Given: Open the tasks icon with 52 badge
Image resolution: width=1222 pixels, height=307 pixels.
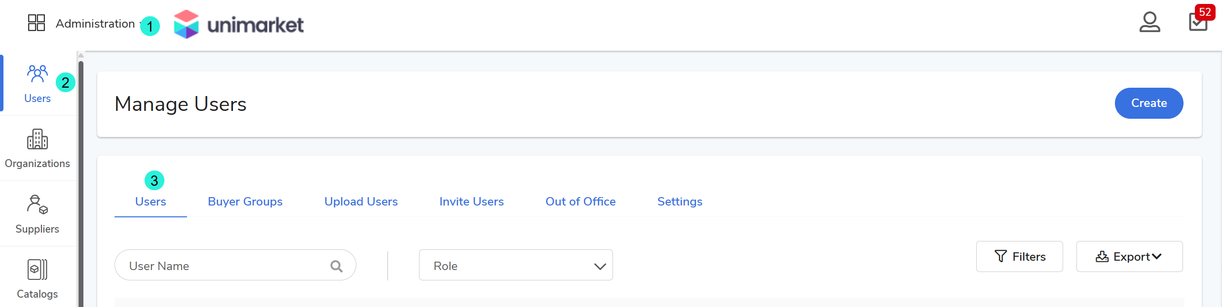Looking at the screenshot, I should [1198, 22].
